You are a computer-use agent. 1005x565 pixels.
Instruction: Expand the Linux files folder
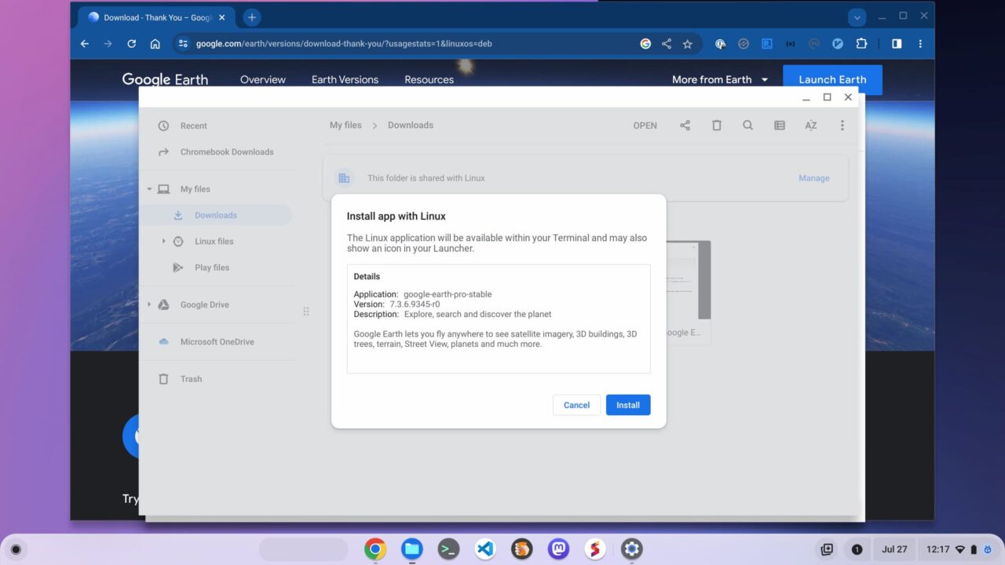(163, 241)
